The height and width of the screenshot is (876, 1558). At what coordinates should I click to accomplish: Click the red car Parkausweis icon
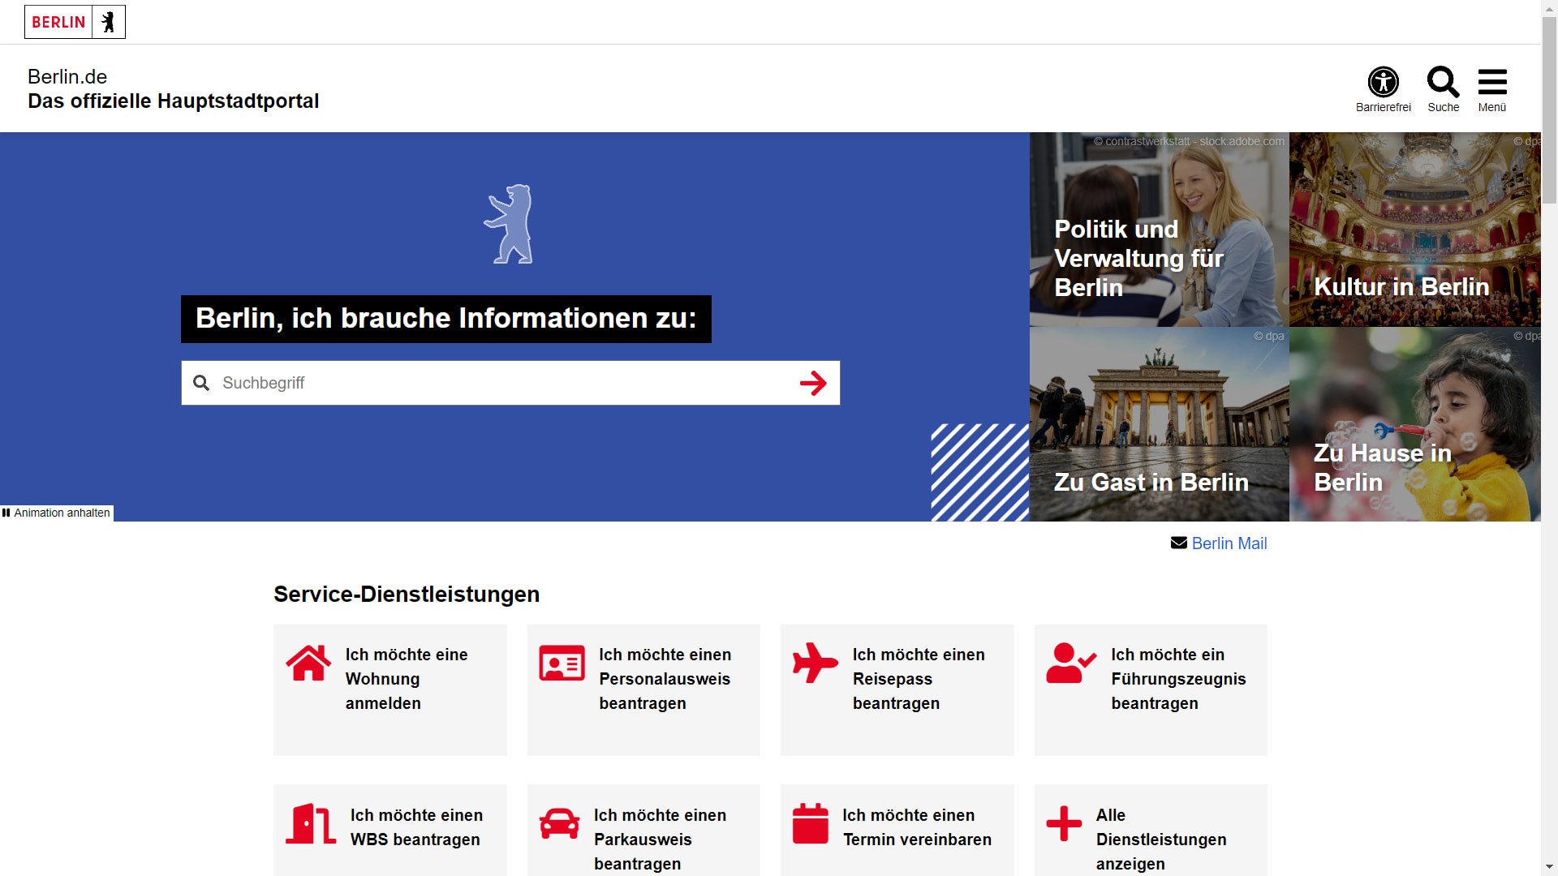(559, 824)
